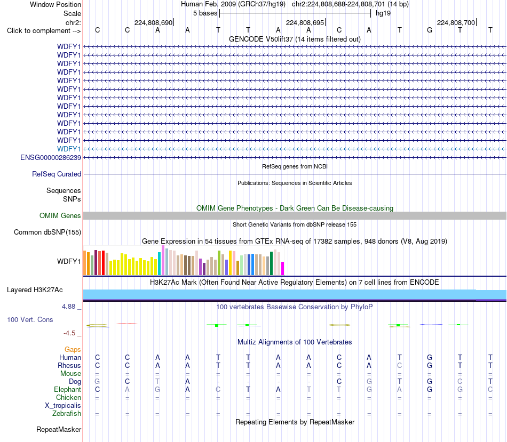507x442 pixels.
Task: Open the RefSeq Curated track label
Action: point(57,174)
